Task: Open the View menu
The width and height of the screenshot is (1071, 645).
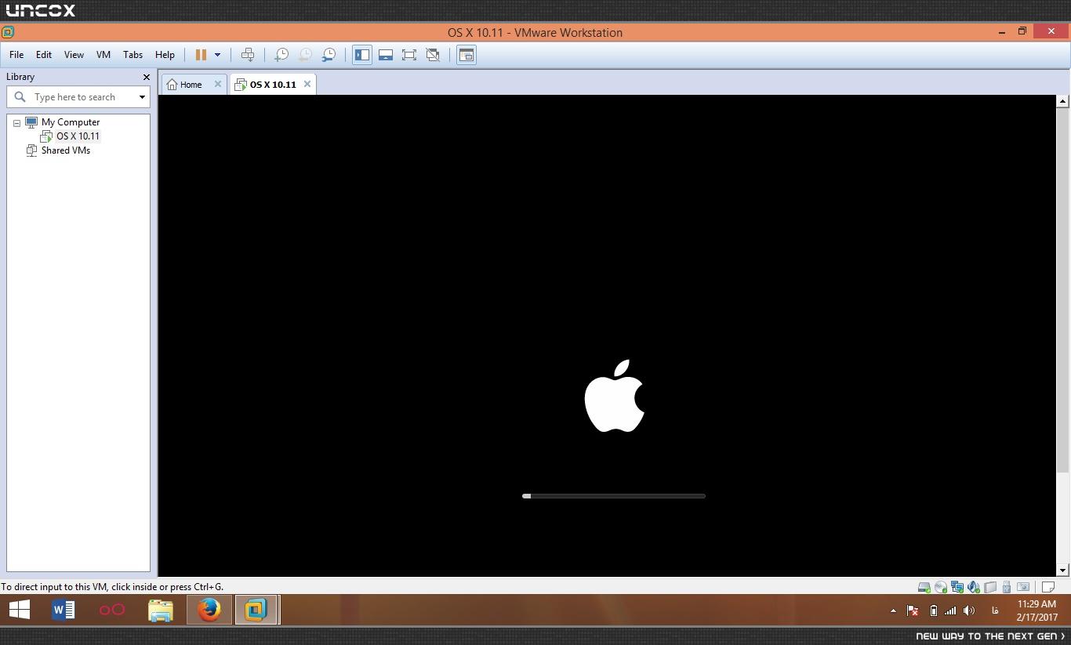Action: pyautogui.click(x=74, y=55)
